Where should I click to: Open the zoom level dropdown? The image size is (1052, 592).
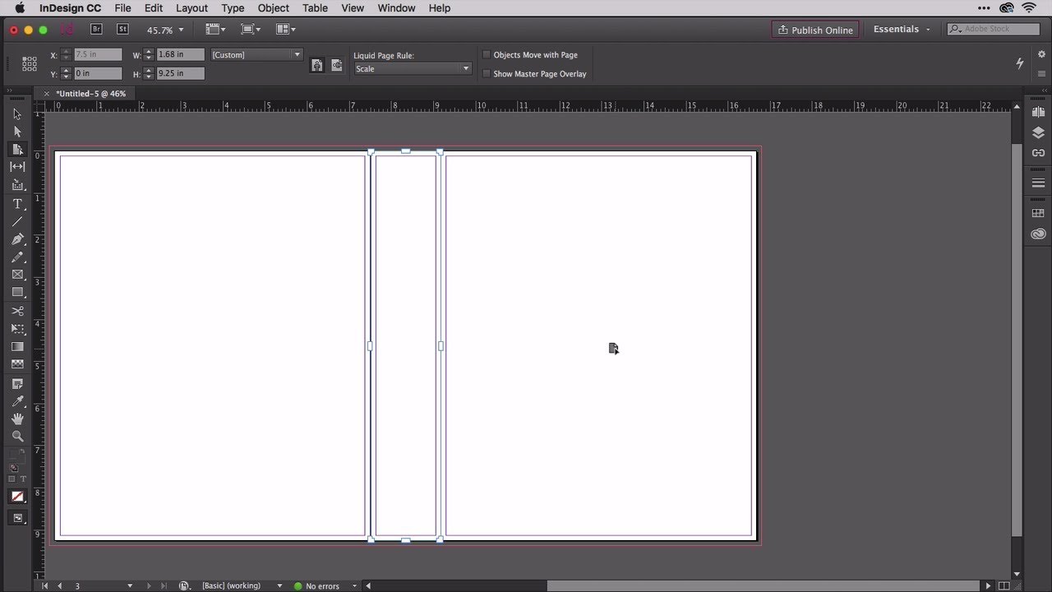[181, 30]
